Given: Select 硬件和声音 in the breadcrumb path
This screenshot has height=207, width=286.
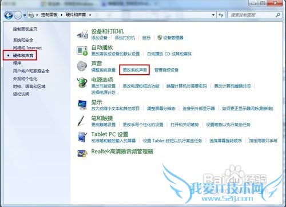Looking at the screenshot, I should pos(76,15).
